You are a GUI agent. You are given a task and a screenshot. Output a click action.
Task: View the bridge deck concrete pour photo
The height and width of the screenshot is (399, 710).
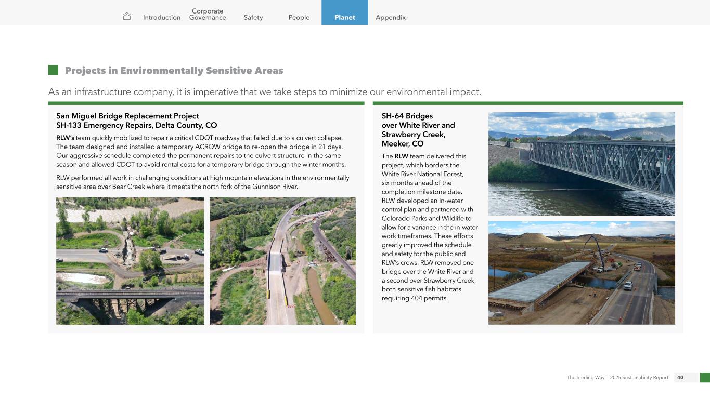pos(582,273)
